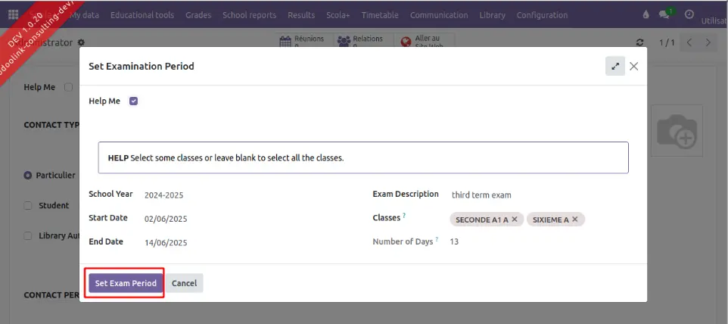This screenshot has height=324, width=728.
Task: Open the Educational tools menu
Action: pos(142,15)
